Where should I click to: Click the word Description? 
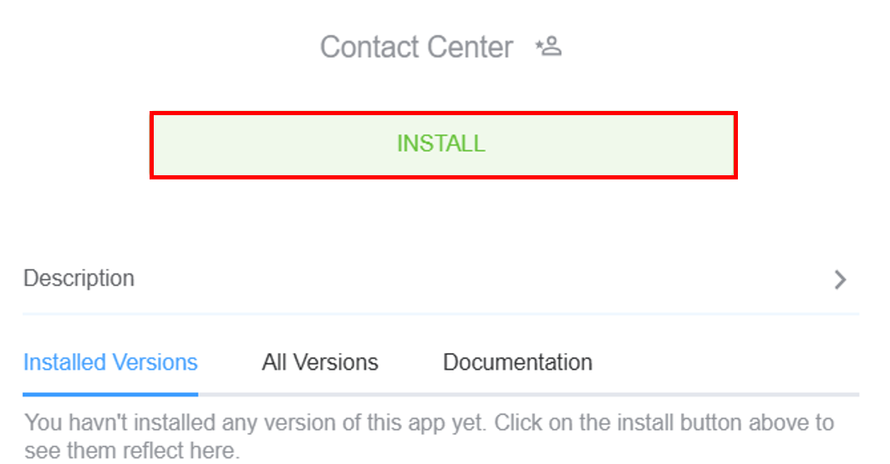tap(79, 278)
